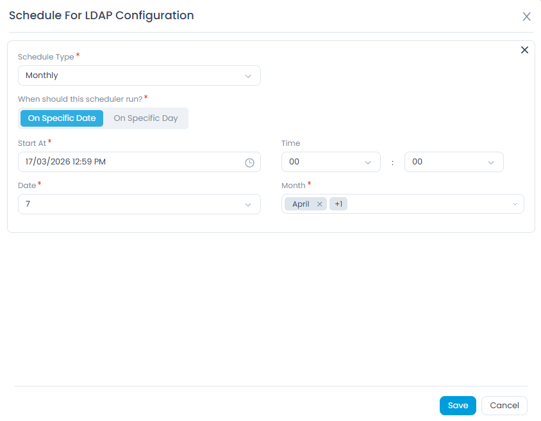The height and width of the screenshot is (421, 541).
Task: Click the minutes dropdown chevron arrow
Action: pyautogui.click(x=492, y=162)
